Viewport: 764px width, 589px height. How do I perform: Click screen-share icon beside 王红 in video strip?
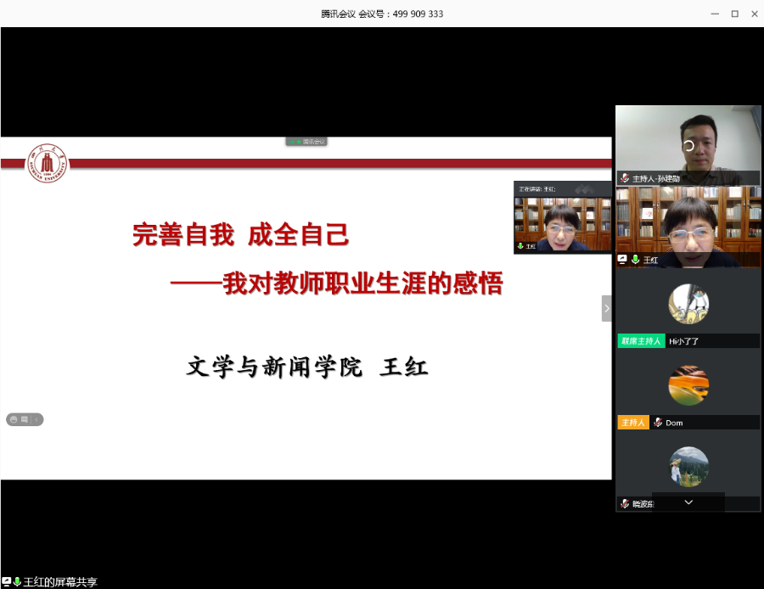622,260
